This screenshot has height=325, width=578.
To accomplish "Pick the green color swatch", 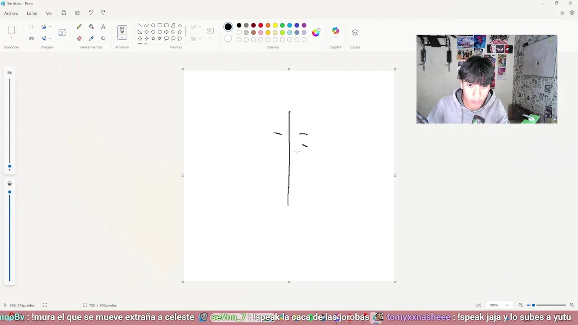I will pyautogui.click(x=282, y=25).
